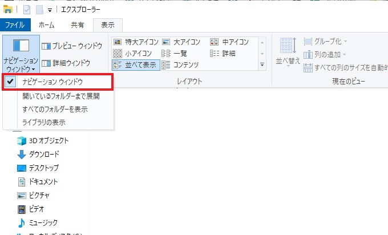The width and height of the screenshot is (388, 235).
Task: Open the ファイル tab
Action: [15, 25]
